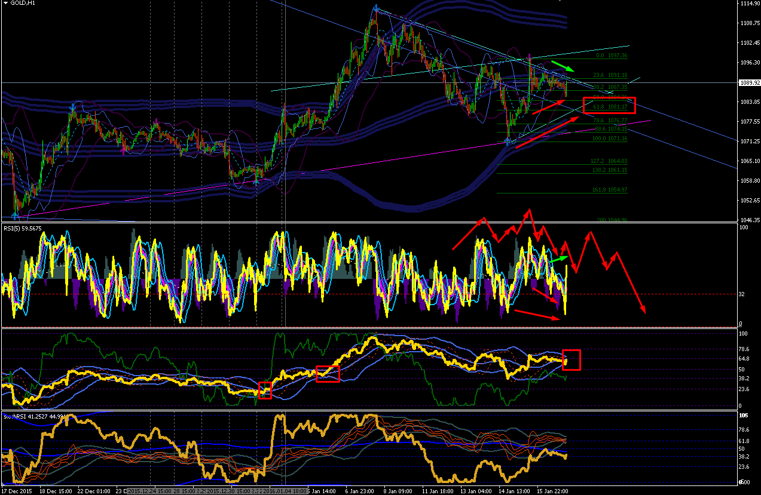Image resolution: width=761 pixels, height=495 pixels.
Task: Click the 15 Jan 22:00 time label
Action: point(552,491)
